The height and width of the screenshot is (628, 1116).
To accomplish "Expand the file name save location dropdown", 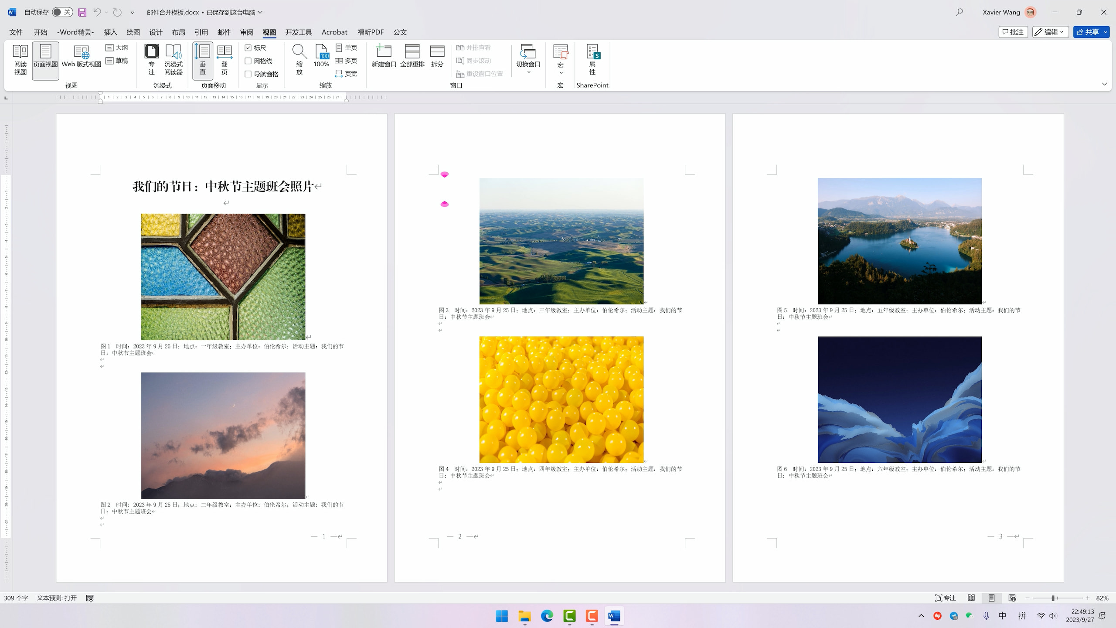I will [260, 12].
